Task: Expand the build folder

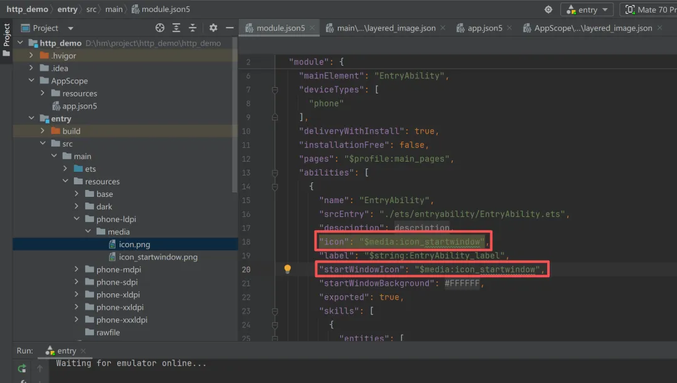Action: [43, 131]
